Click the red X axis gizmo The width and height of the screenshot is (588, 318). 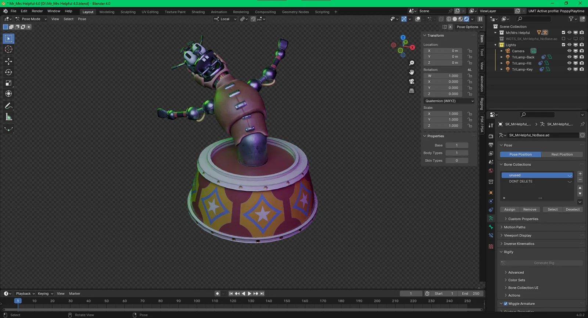tap(412, 47)
